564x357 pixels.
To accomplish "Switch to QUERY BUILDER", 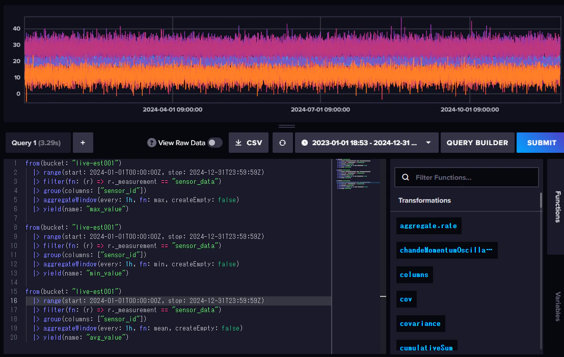I will click(477, 143).
